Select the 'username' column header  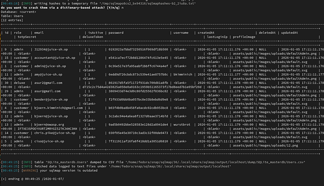(x=181, y=33)
